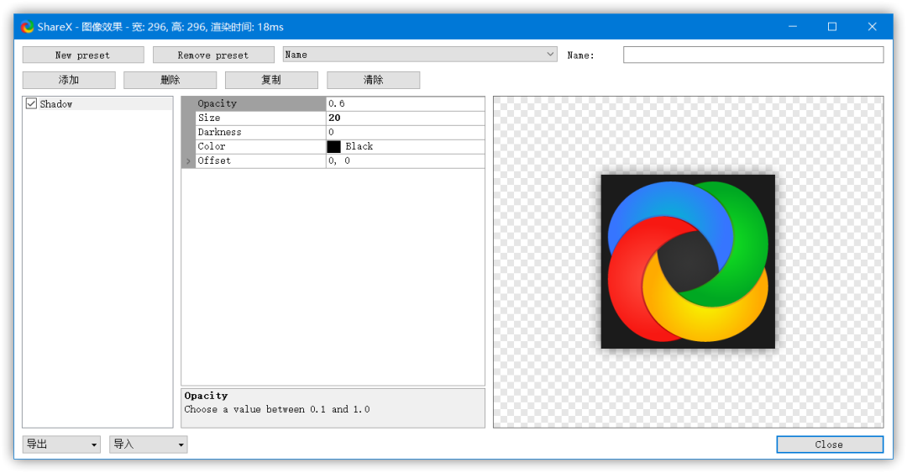Uncheck the Shadow effect checkbox
The height and width of the screenshot is (473, 907).
click(x=31, y=104)
